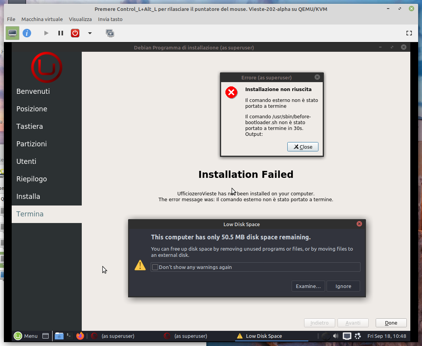Open the guest Menu launcher
The height and width of the screenshot is (346, 422).
point(26,336)
